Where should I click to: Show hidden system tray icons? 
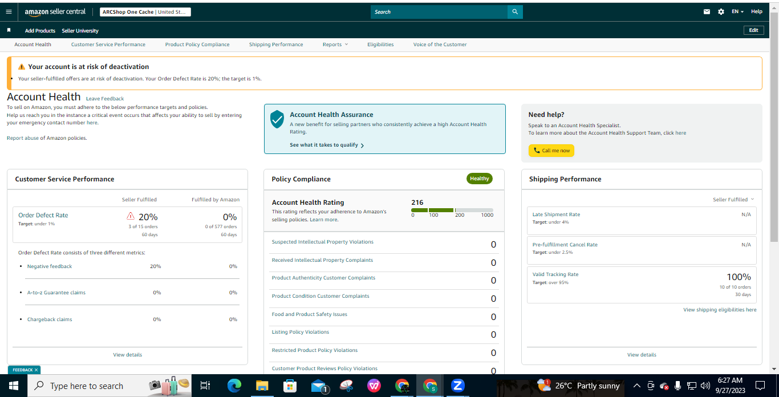click(637, 386)
